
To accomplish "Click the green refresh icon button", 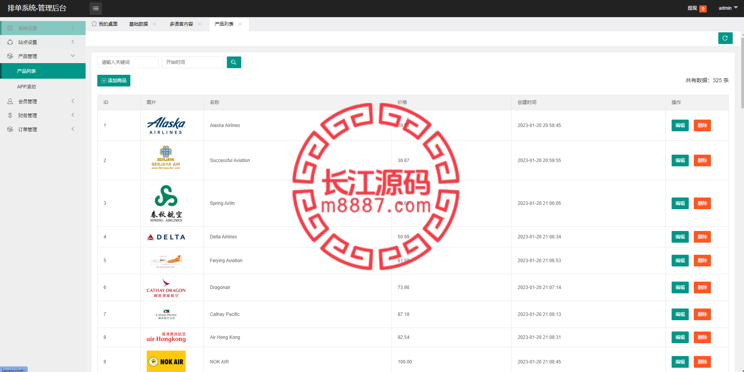I will (x=725, y=38).
